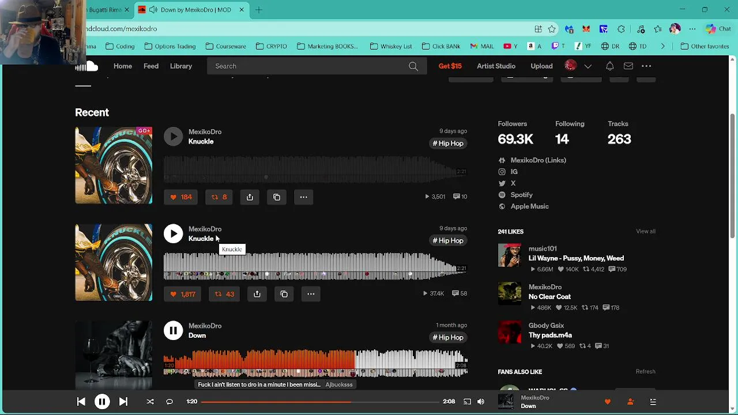
Task: Open the Upload page
Action: coord(541,66)
